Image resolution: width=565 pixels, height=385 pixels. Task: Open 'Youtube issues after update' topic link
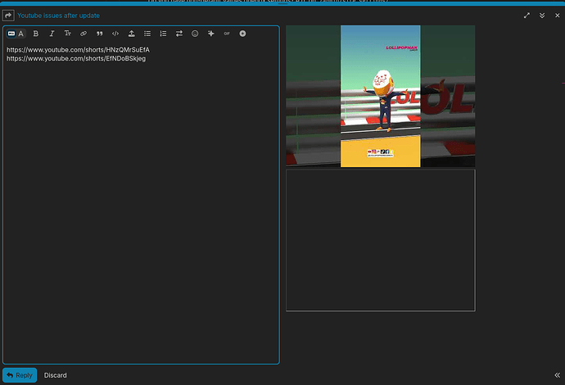point(58,16)
